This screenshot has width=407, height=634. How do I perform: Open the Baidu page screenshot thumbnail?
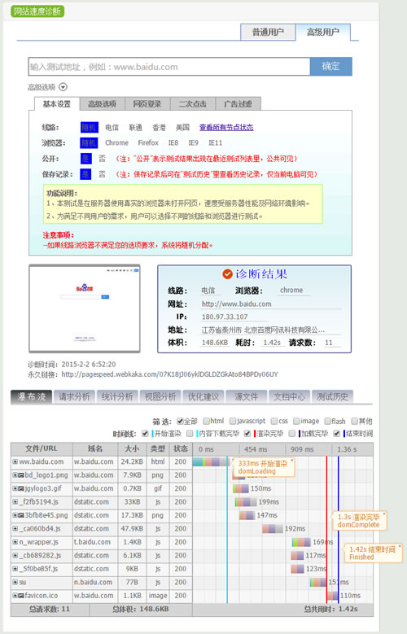[85, 309]
